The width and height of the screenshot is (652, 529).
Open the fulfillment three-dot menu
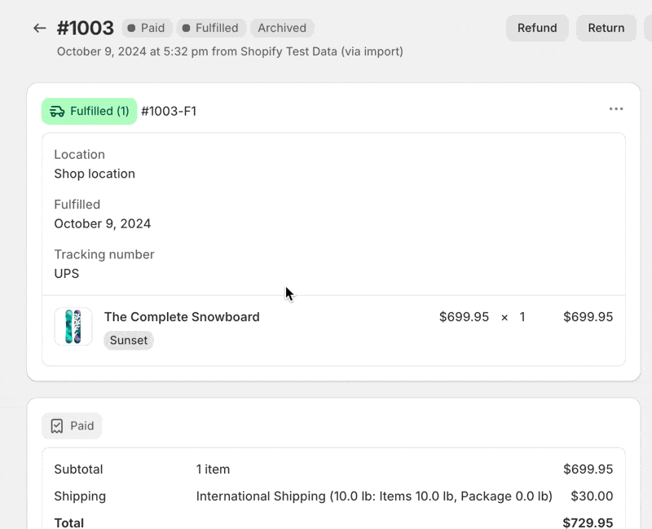tap(616, 109)
